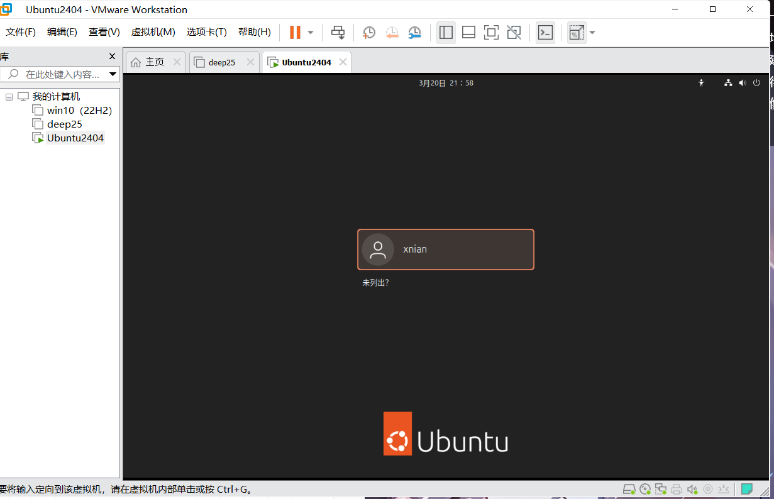Viewport: 774px width, 499px height.
Task: Select deep25 in the library tree
Action: [58, 124]
